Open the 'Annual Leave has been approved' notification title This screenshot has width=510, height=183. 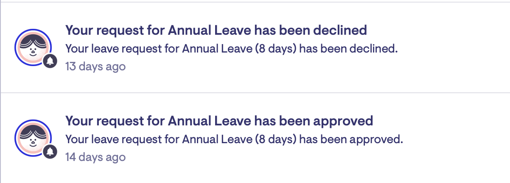(x=219, y=121)
